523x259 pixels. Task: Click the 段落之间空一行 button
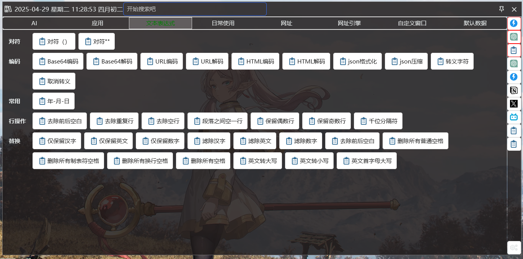(218, 121)
